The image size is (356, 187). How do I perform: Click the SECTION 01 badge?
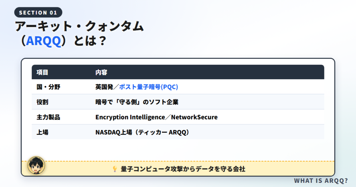pyautogui.click(x=38, y=13)
